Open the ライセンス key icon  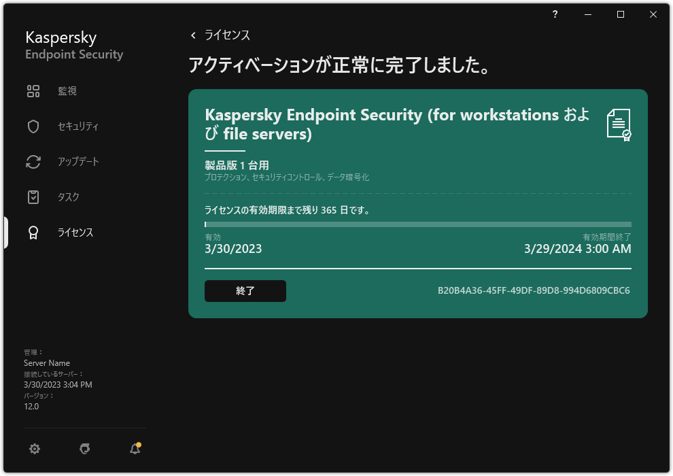pos(33,232)
